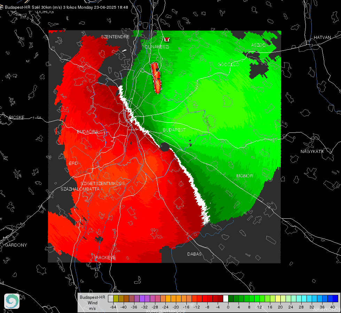Click the legend label Budapest-HR Wind m/s
341x313 pixels.
(x=92, y=303)
